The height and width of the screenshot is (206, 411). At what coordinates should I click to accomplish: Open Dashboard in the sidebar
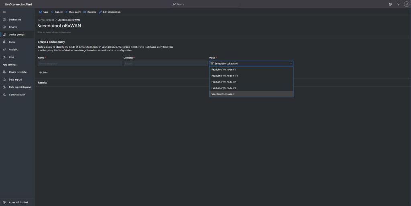[x=15, y=20]
